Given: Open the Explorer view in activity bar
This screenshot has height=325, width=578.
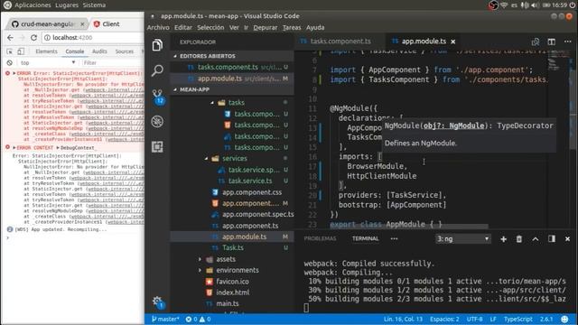Looking at the screenshot, I should (x=157, y=45).
